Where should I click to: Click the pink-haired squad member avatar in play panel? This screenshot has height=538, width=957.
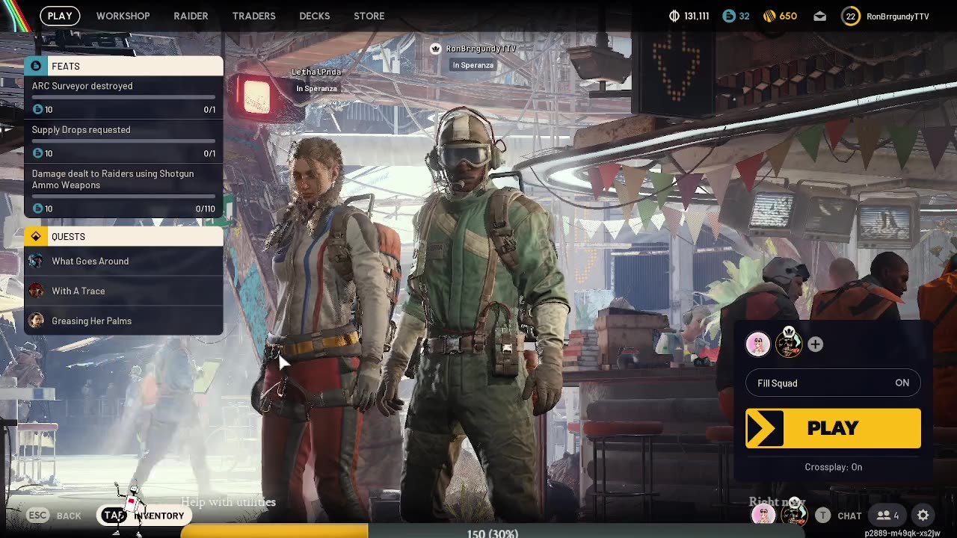(x=758, y=344)
